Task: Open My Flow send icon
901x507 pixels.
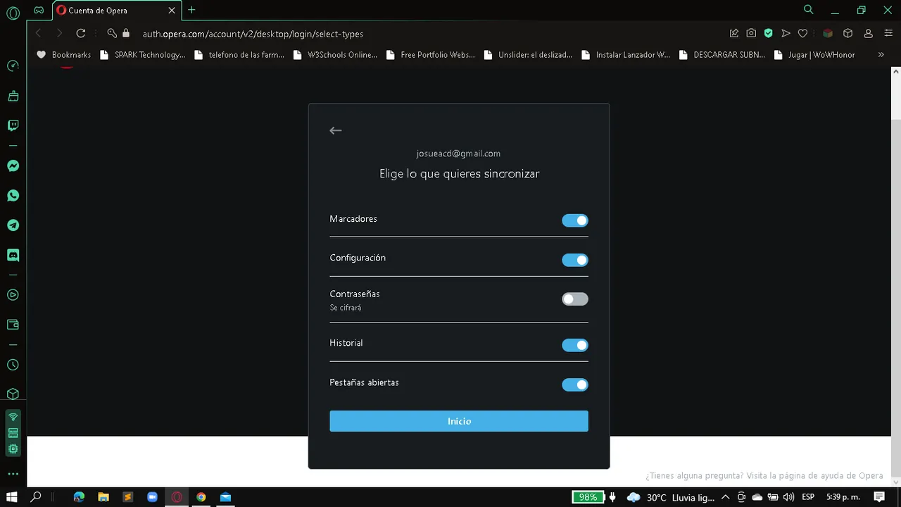Action: pyautogui.click(x=786, y=33)
